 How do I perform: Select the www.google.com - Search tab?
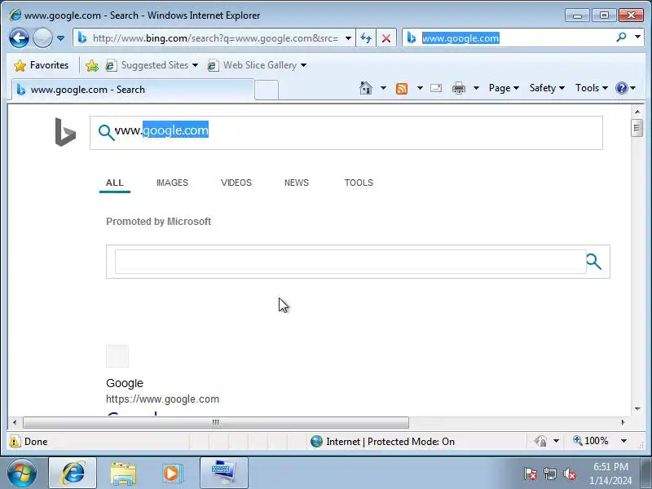coord(132,90)
